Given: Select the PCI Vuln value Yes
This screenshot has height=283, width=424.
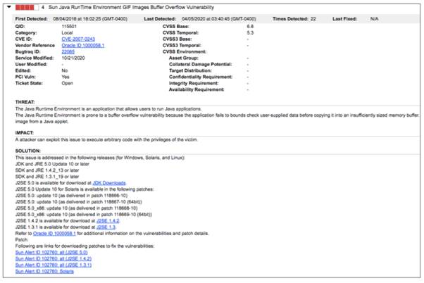Looking at the screenshot, I should [x=66, y=77].
